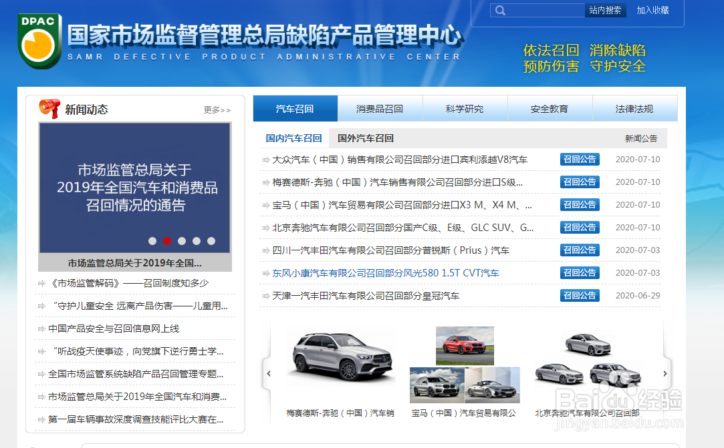Select first slideshow dot
The width and height of the screenshot is (724, 448).
pos(152,241)
